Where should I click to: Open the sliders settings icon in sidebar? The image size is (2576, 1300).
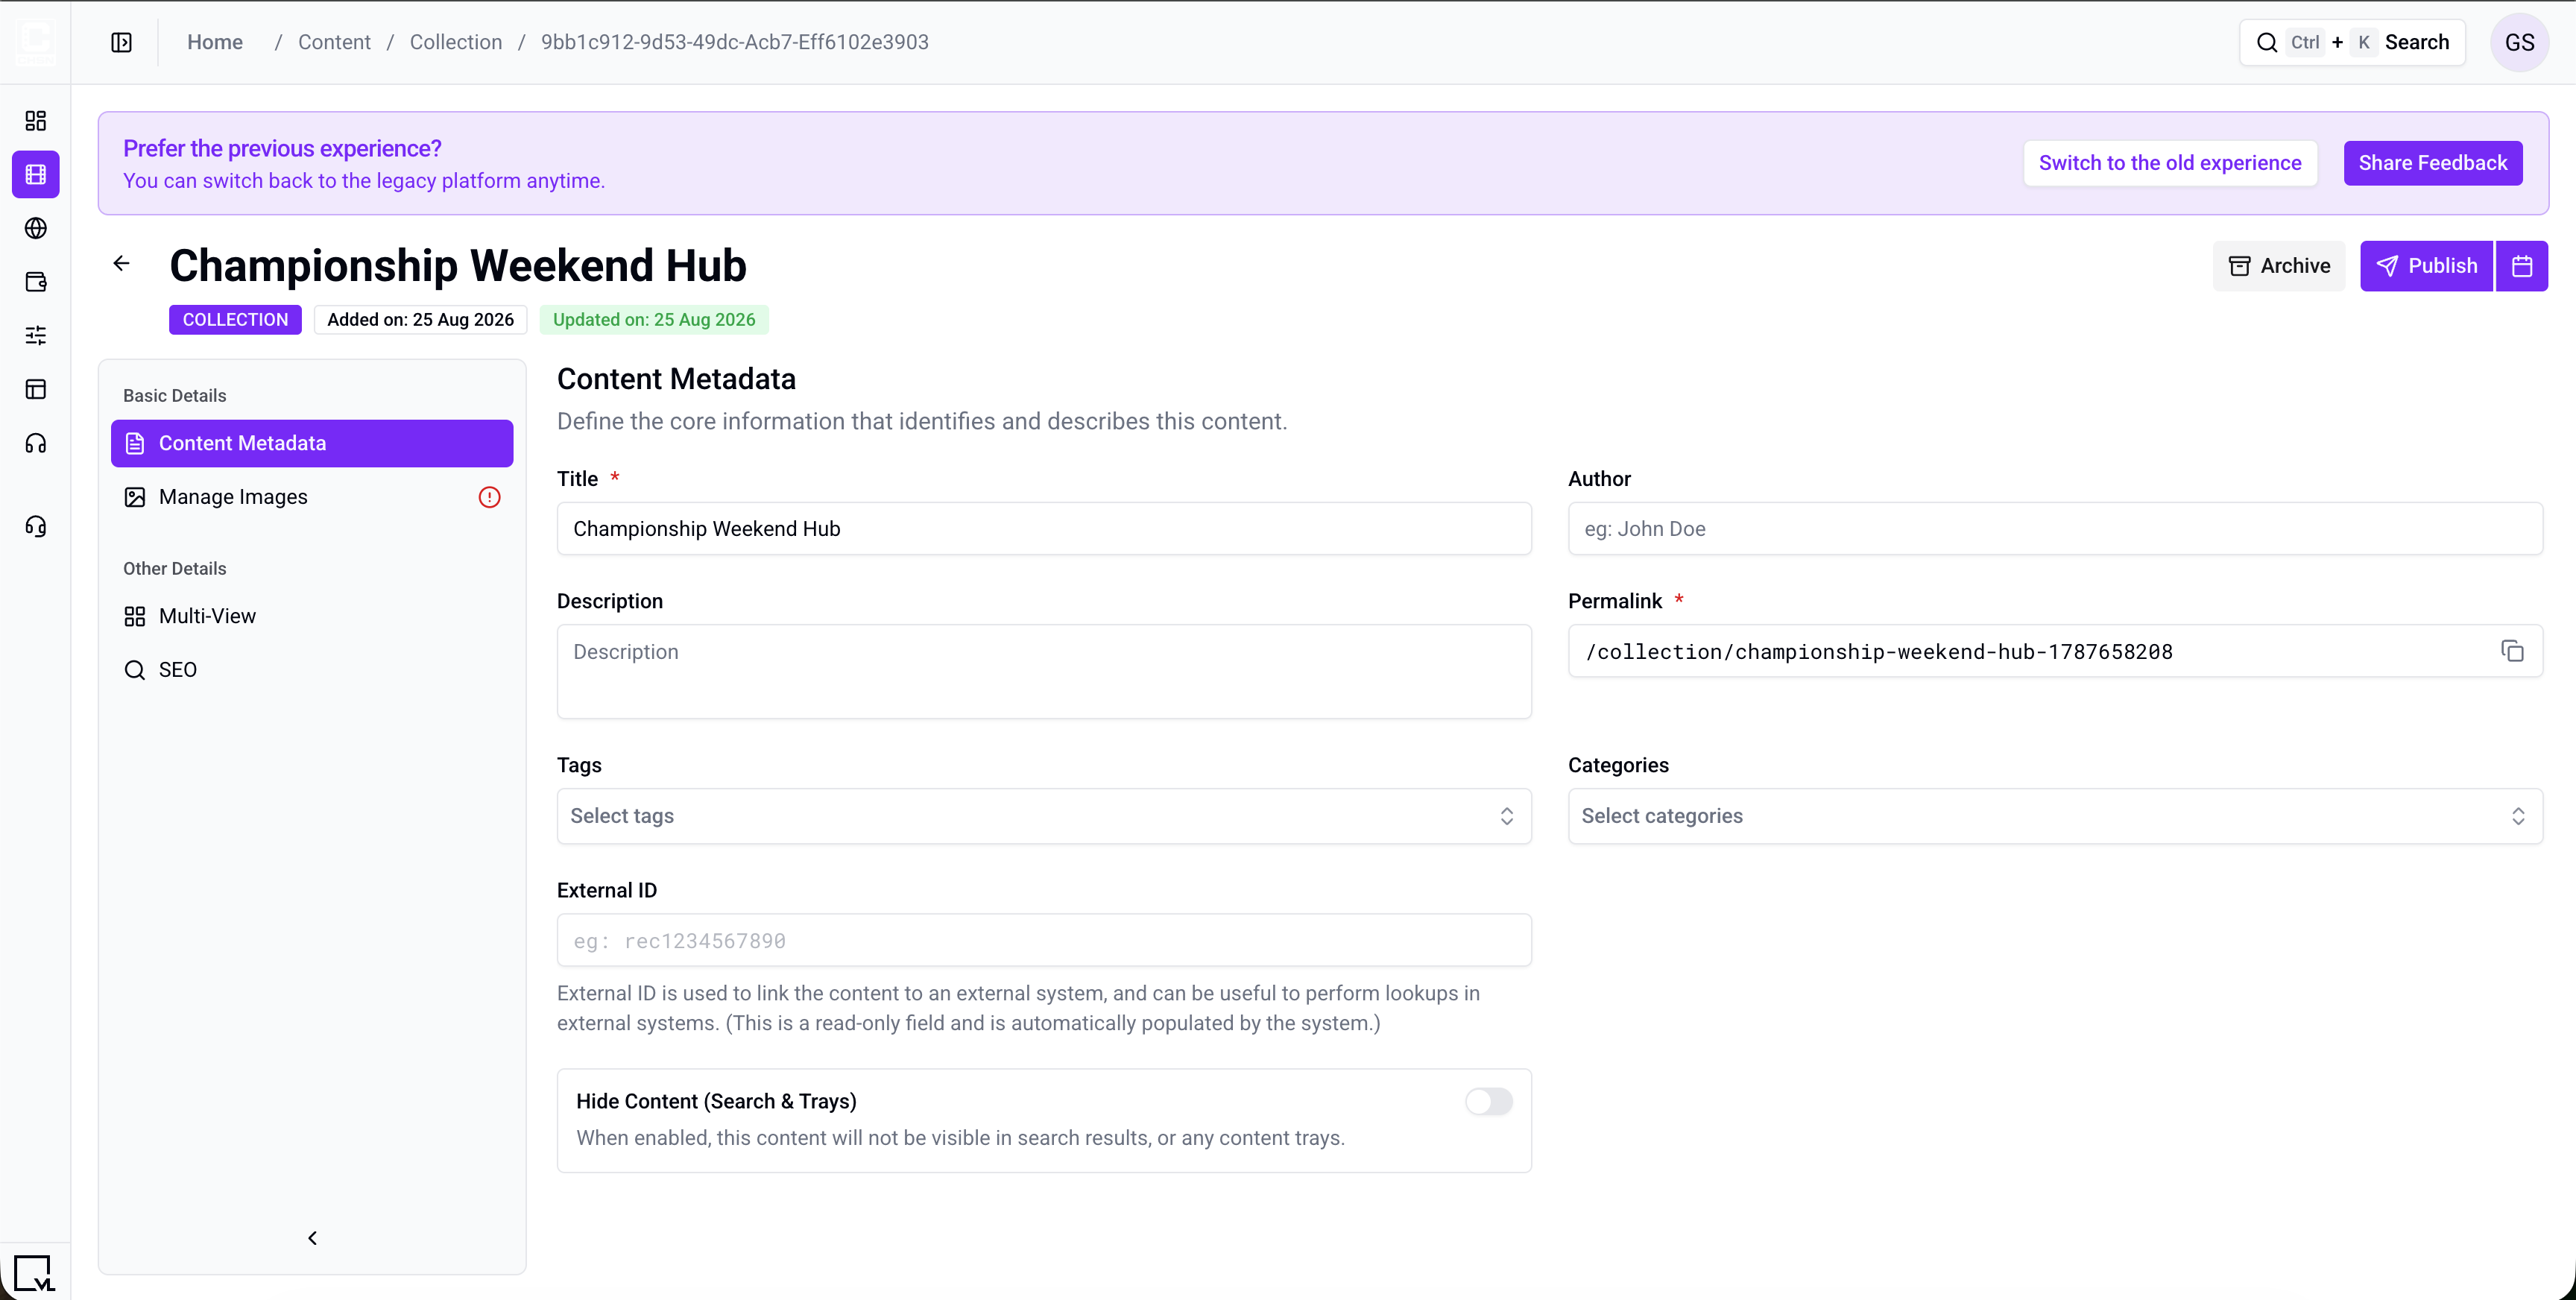pos(36,336)
